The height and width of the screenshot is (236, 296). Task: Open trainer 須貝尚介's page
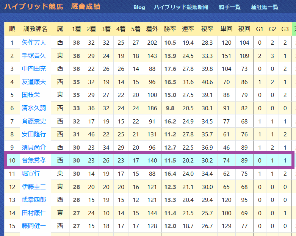point(34,147)
